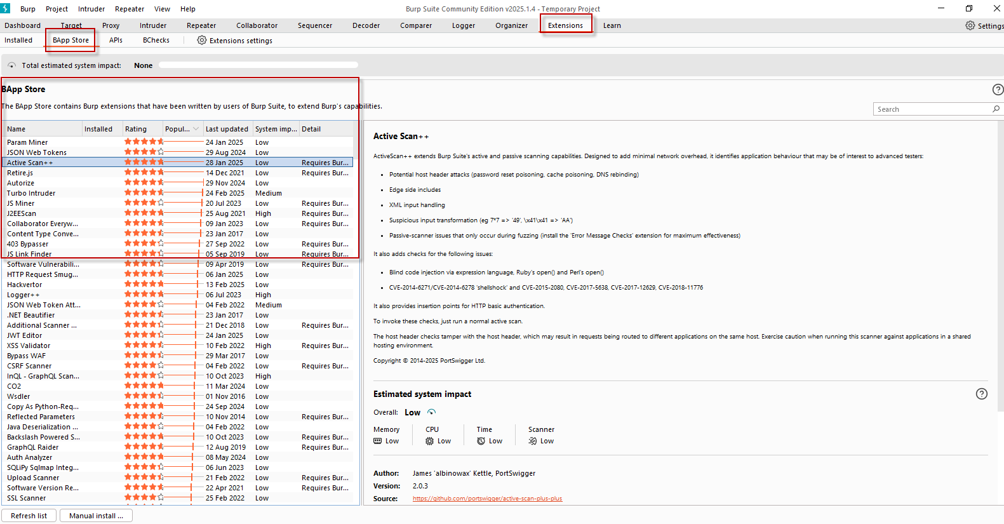Select the Bypass WAF row
Screen dimensions: 1004x524
coord(178,356)
